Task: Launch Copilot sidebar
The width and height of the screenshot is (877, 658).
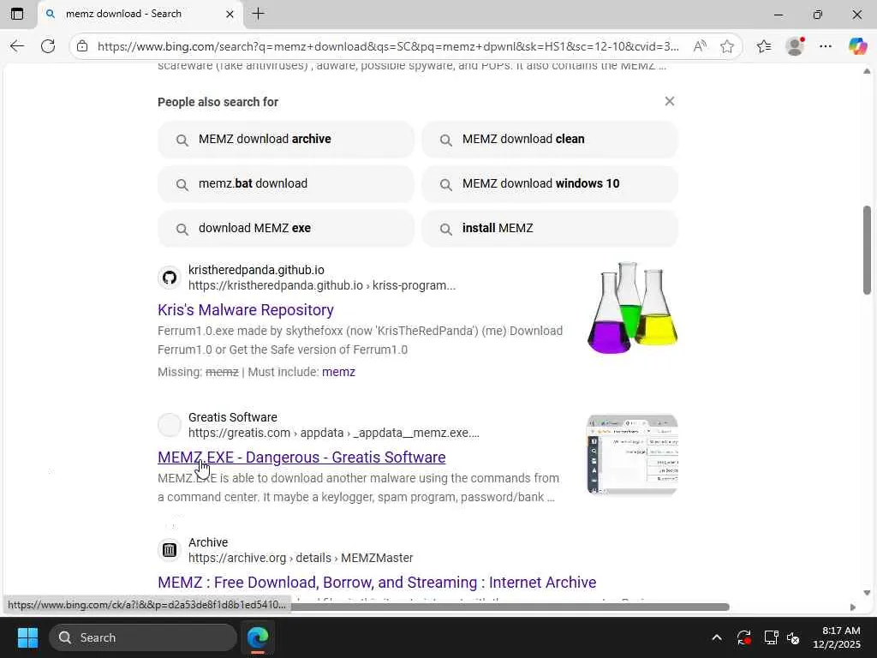Action: pyautogui.click(x=857, y=46)
